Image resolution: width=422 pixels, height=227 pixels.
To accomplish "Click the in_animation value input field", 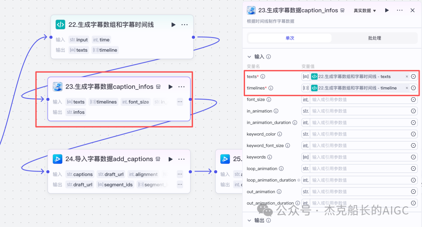I will [360, 111].
